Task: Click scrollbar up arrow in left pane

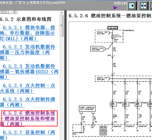Action: pyautogui.click(x=62, y=13)
